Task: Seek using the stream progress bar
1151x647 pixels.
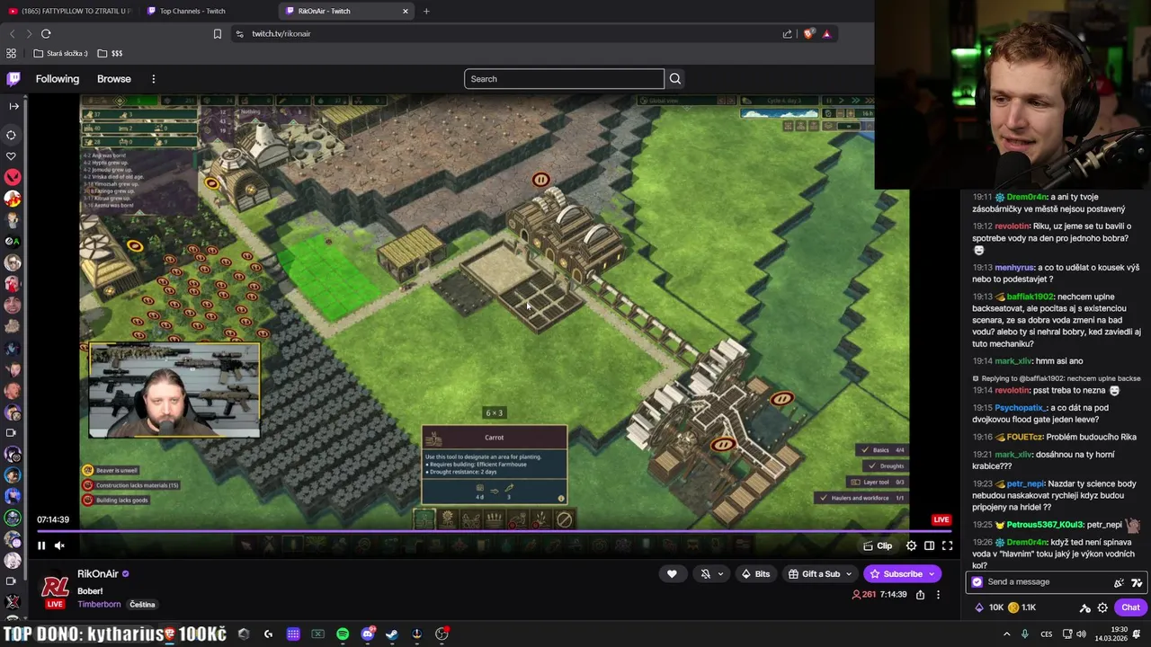Action: [494, 530]
